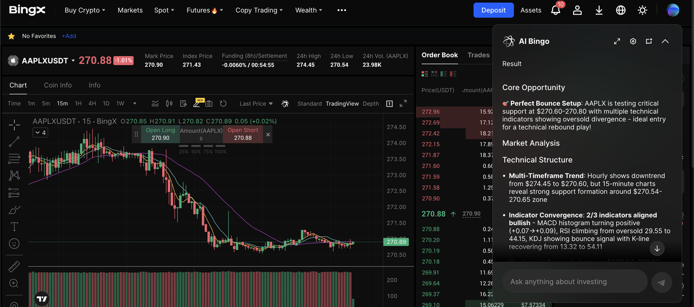Collapse the AI Bingo panel
This screenshot has width=694, height=307.
(x=665, y=41)
